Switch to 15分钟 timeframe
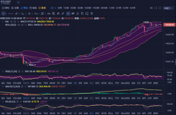The width and height of the screenshot is (176, 115). tap(96, 8)
